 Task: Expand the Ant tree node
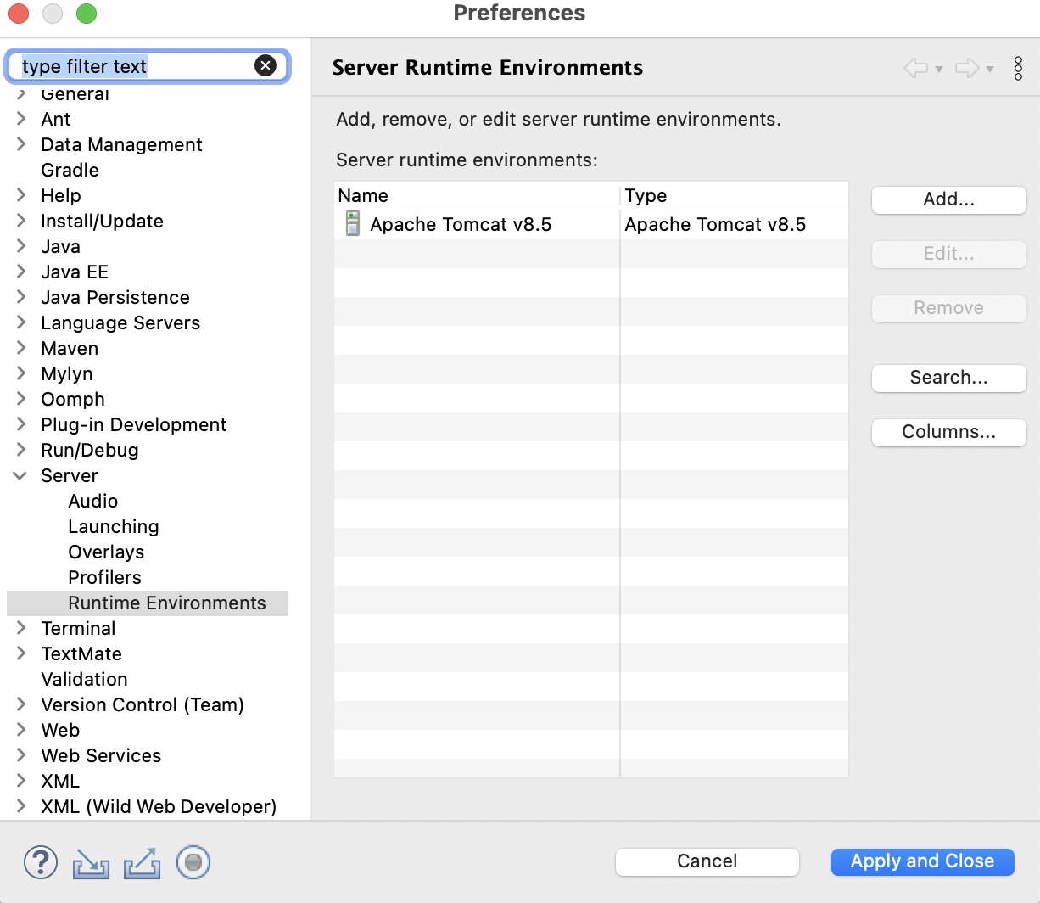[21, 119]
